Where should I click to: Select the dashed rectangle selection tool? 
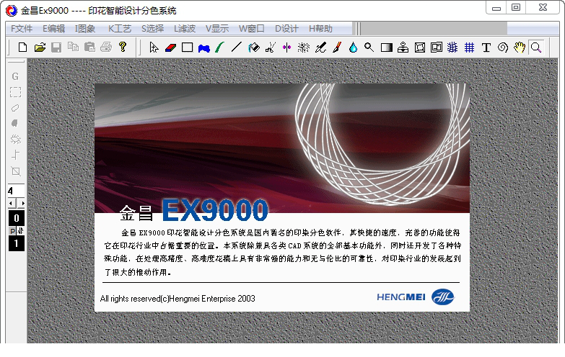15,92
